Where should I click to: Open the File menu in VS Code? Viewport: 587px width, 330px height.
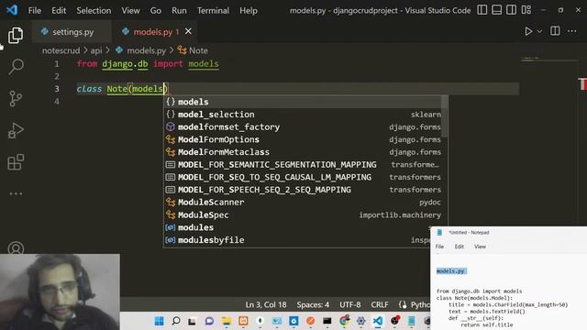35,10
